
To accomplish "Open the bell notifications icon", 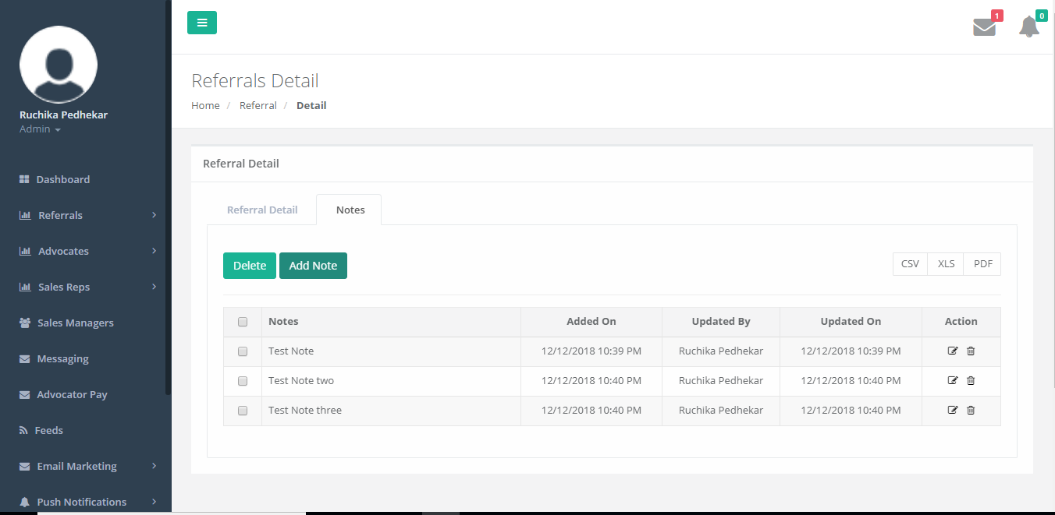I will (1029, 27).
